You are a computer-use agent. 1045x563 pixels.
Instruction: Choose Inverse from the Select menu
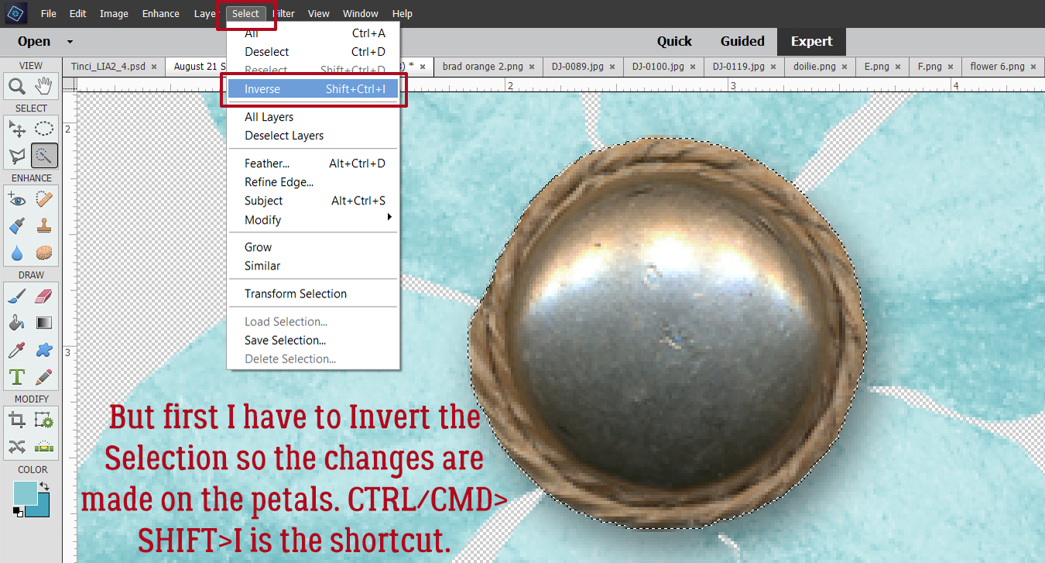click(313, 89)
